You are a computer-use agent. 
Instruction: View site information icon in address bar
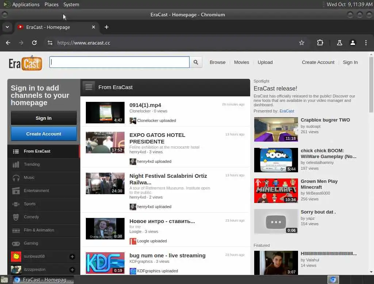click(x=50, y=43)
